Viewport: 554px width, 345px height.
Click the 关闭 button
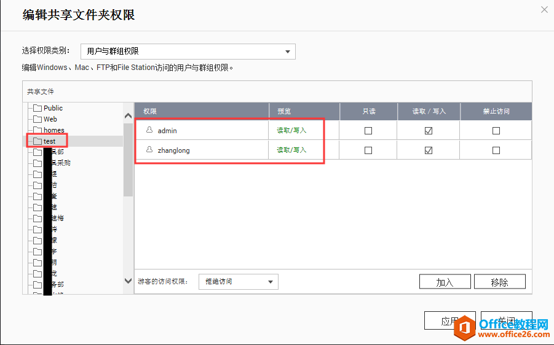pyautogui.click(x=506, y=320)
